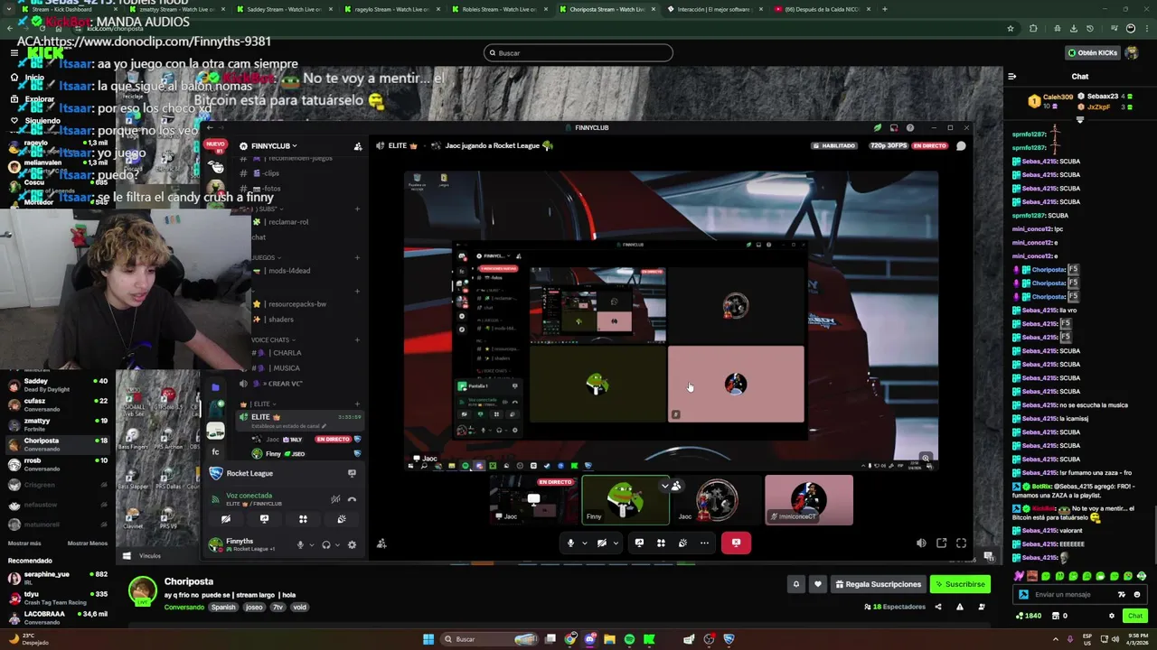Viewport: 1157px width, 650px height.
Task: Collapse the Kick chat panel
Action: coord(1011,77)
